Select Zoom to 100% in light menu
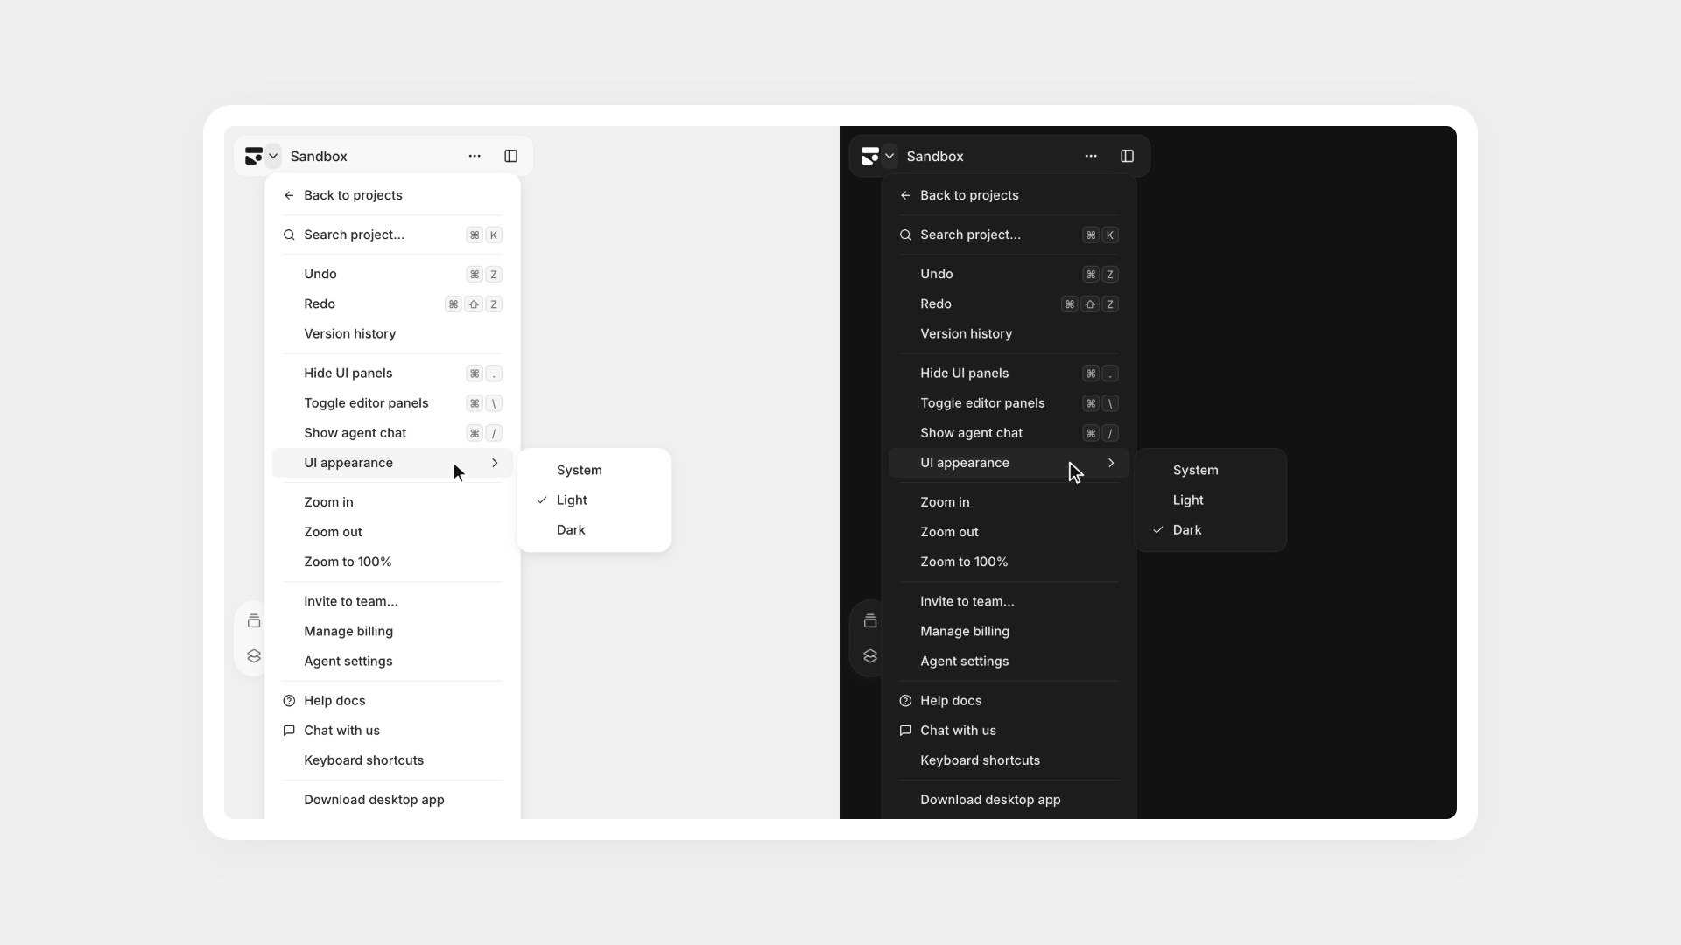 tap(392, 562)
